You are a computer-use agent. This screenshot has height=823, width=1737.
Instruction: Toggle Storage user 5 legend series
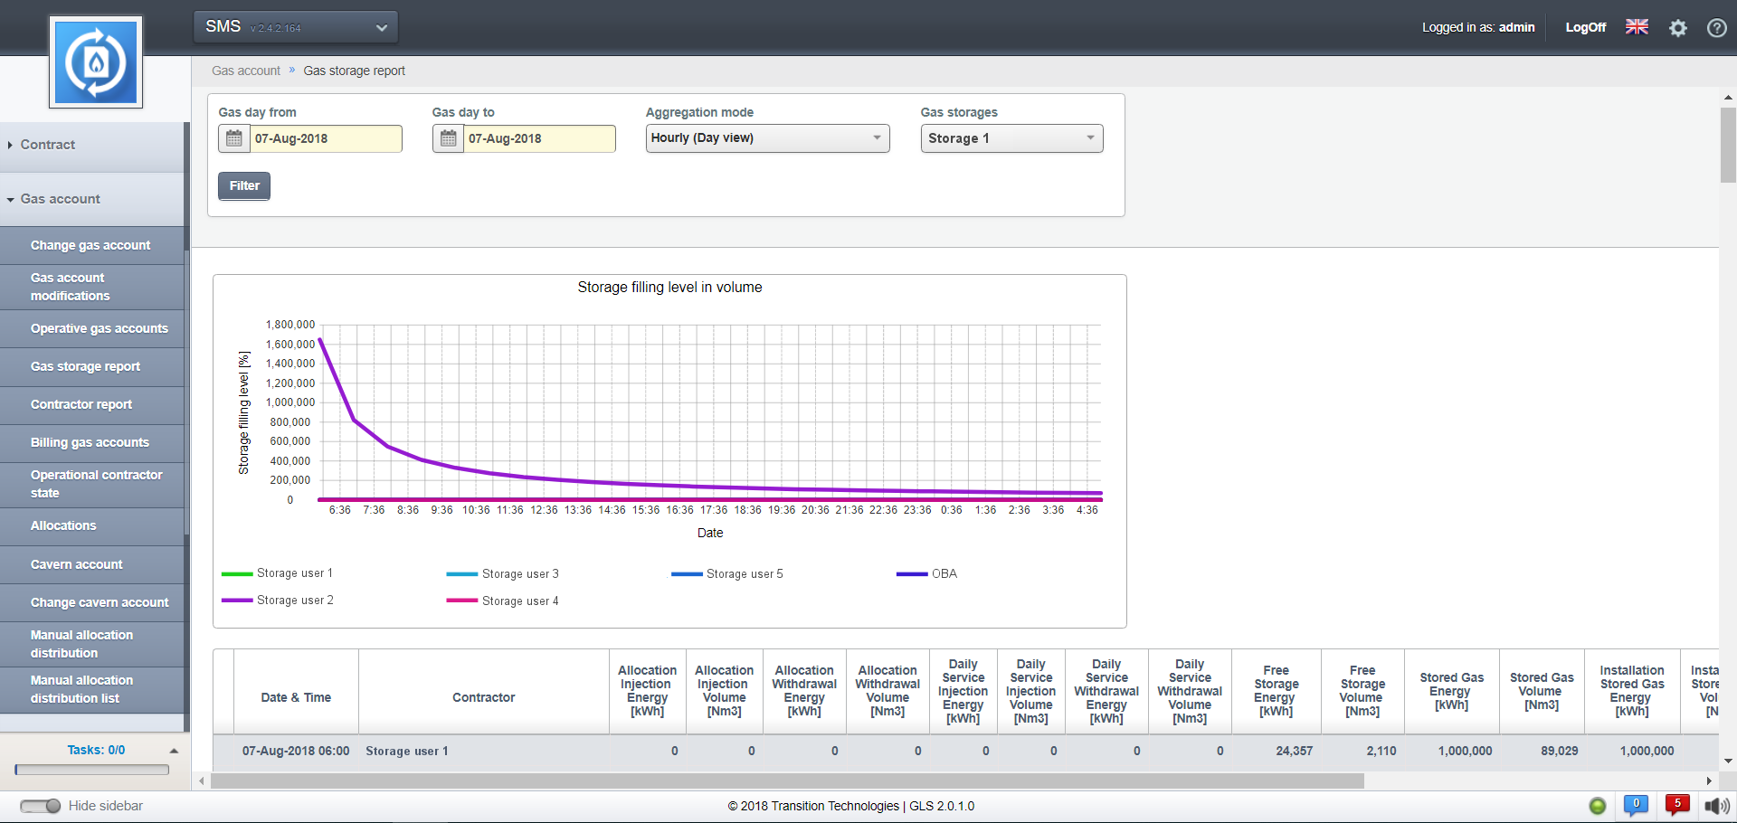tap(727, 574)
